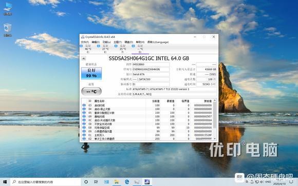Image resolution: width=298 pixels, height=186 pixels.
Task: Click the serial number field
Action: [x=151, y=69]
